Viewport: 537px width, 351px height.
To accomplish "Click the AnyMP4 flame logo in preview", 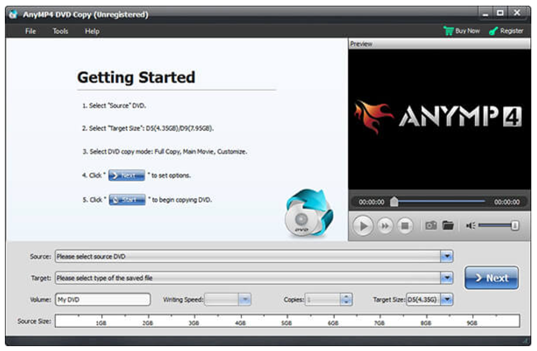I will (x=373, y=116).
